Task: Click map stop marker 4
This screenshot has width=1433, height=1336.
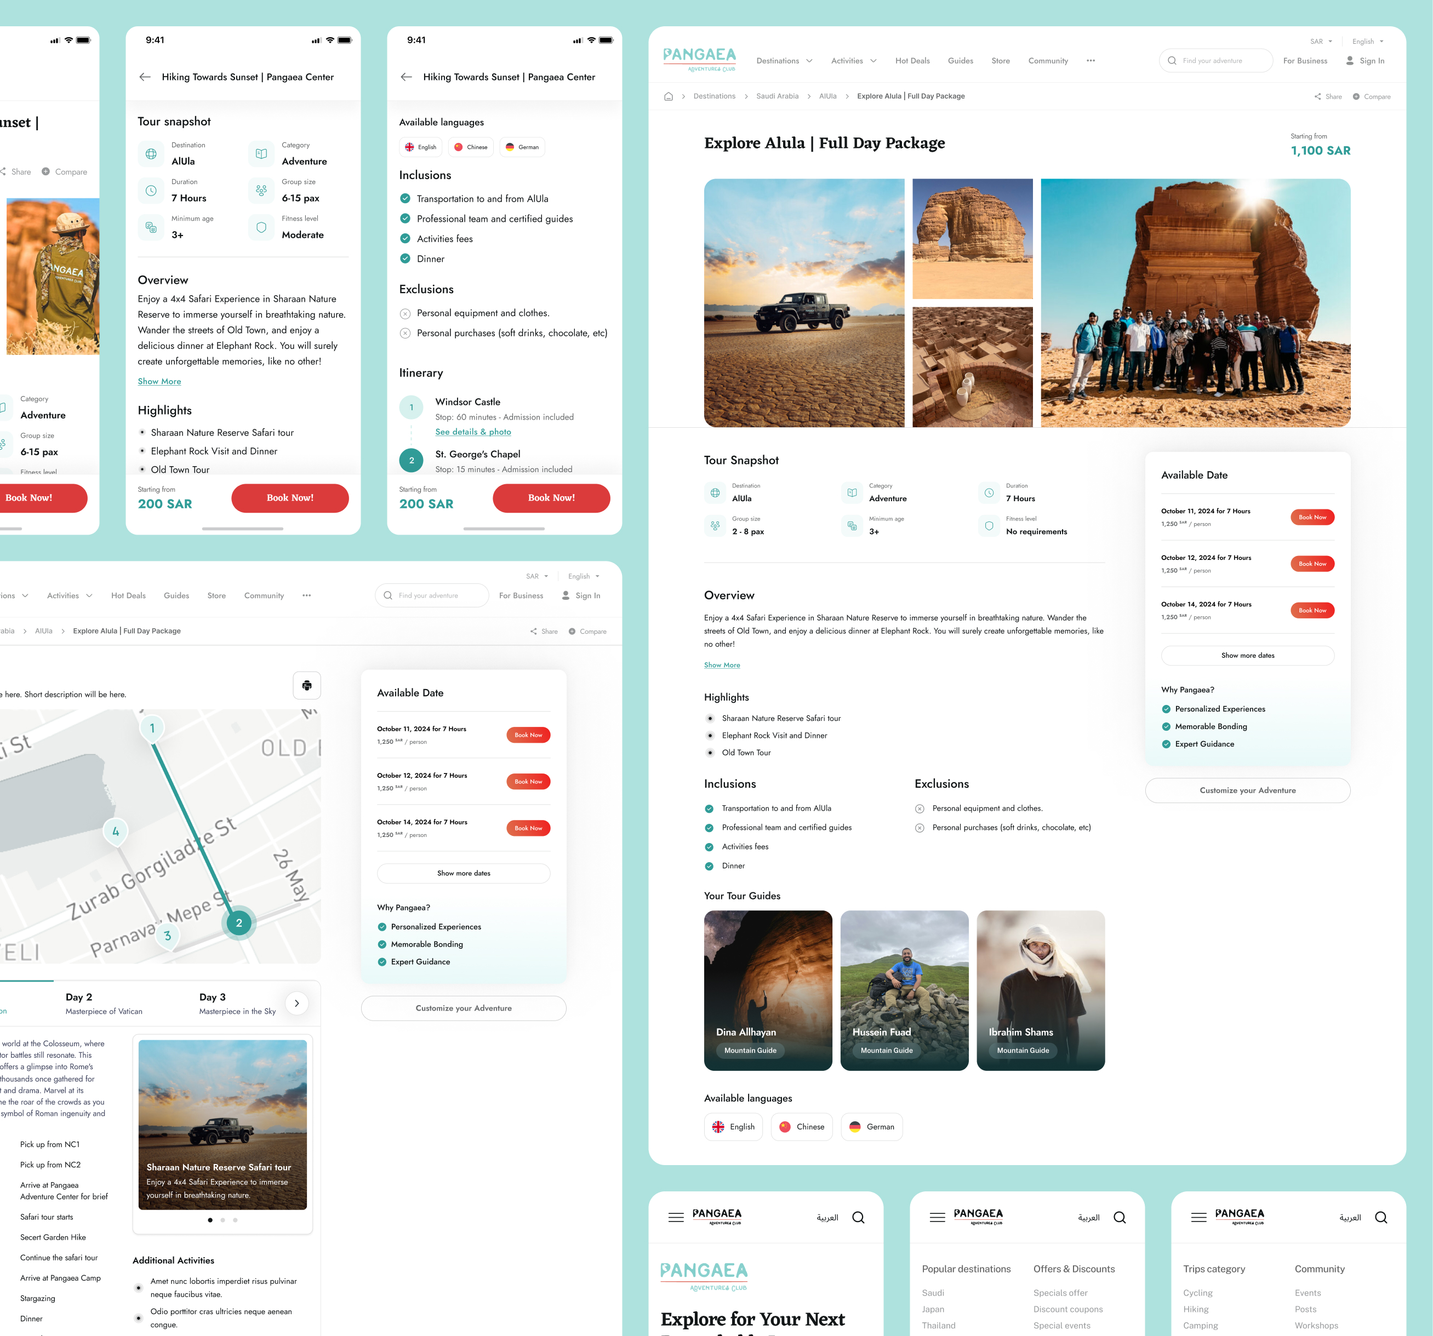Action: pos(115,832)
